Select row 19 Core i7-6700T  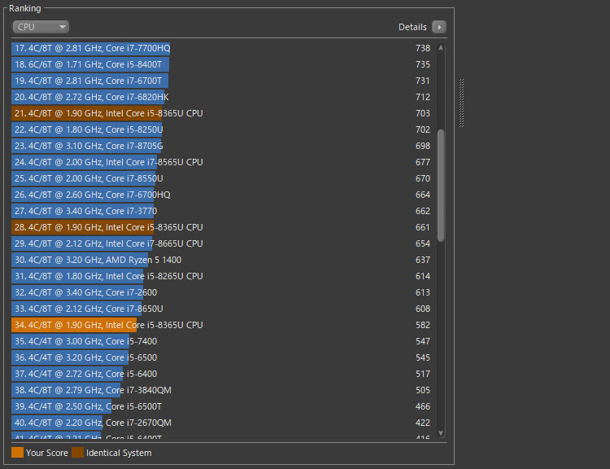coord(223,81)
